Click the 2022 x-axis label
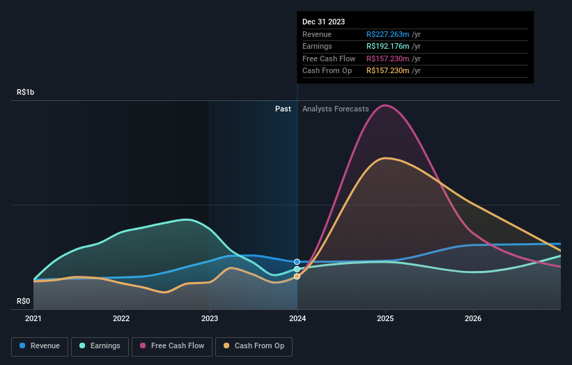 coord(121,319)
